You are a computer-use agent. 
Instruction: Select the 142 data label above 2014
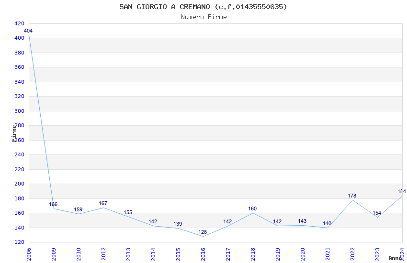pos(153,221)
